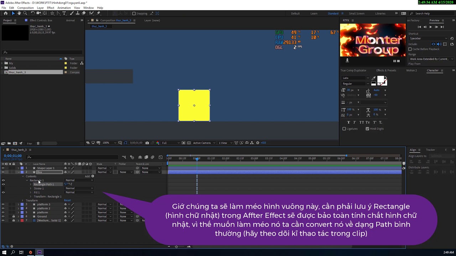
Task: Open the Effect menu
Action: (51, 8)
